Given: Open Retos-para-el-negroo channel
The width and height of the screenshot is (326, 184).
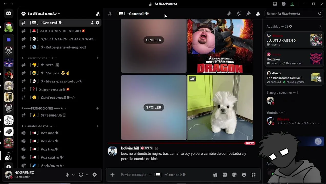Looking at the screenshot, I should click(60, 47).
